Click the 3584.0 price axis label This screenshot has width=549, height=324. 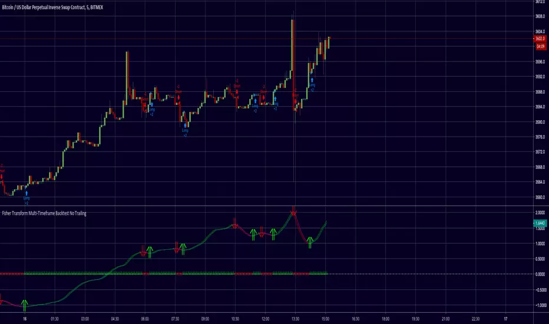540,107
